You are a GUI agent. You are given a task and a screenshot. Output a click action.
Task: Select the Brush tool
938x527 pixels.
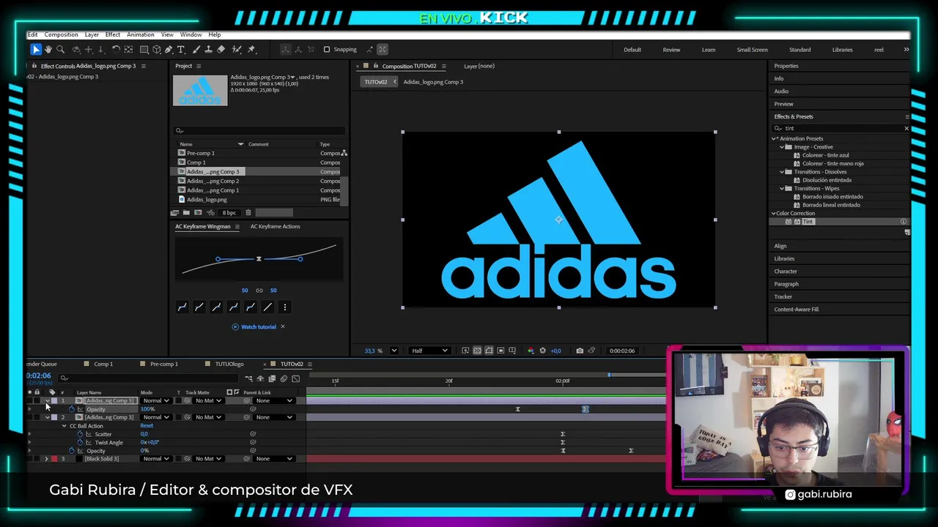[x=196, y=49]
